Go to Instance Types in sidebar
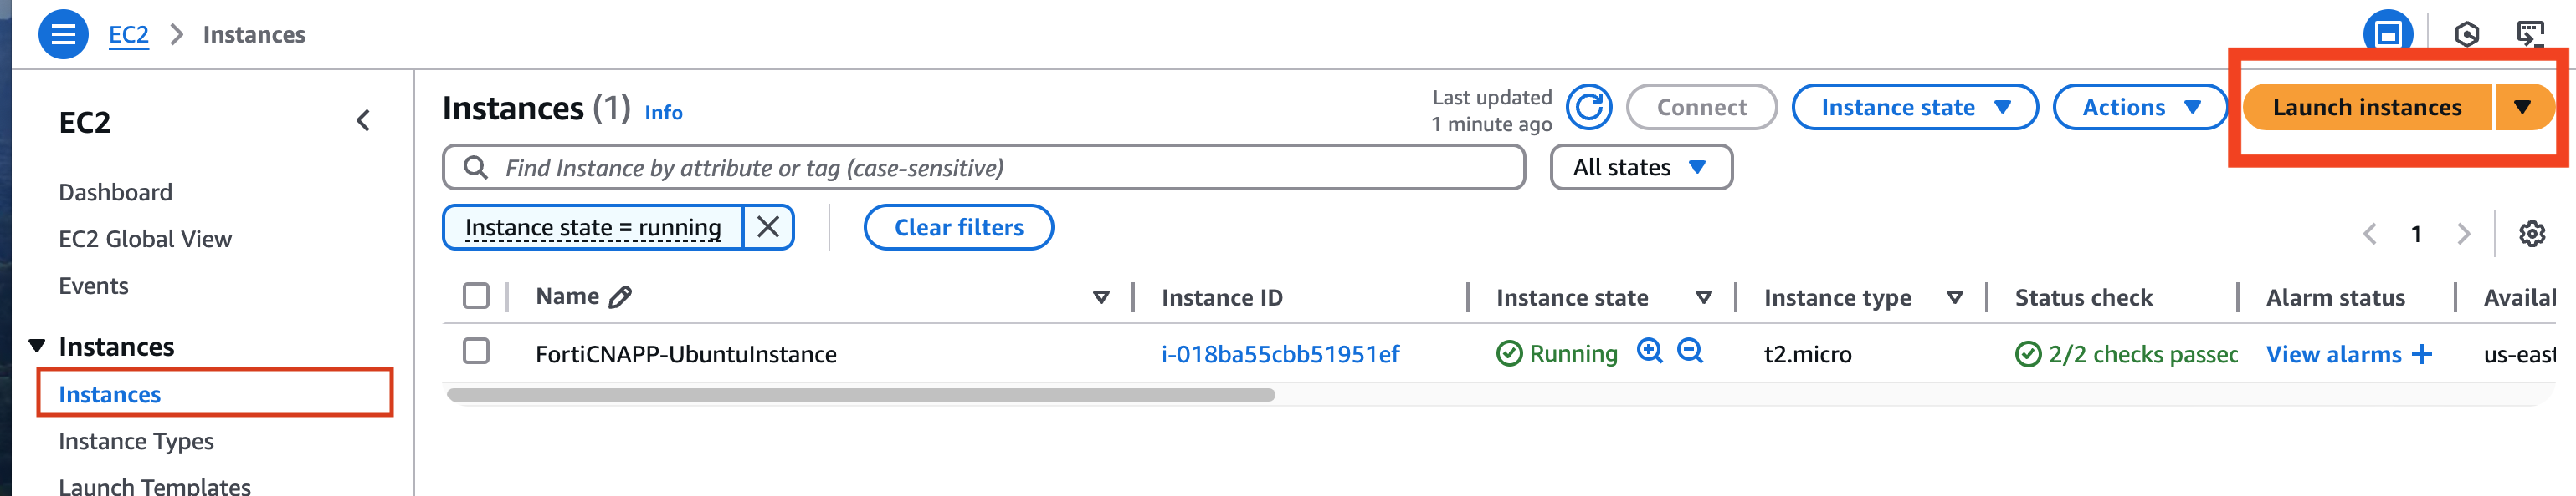This screenshot has height=496, width=2576. (136, 441)
